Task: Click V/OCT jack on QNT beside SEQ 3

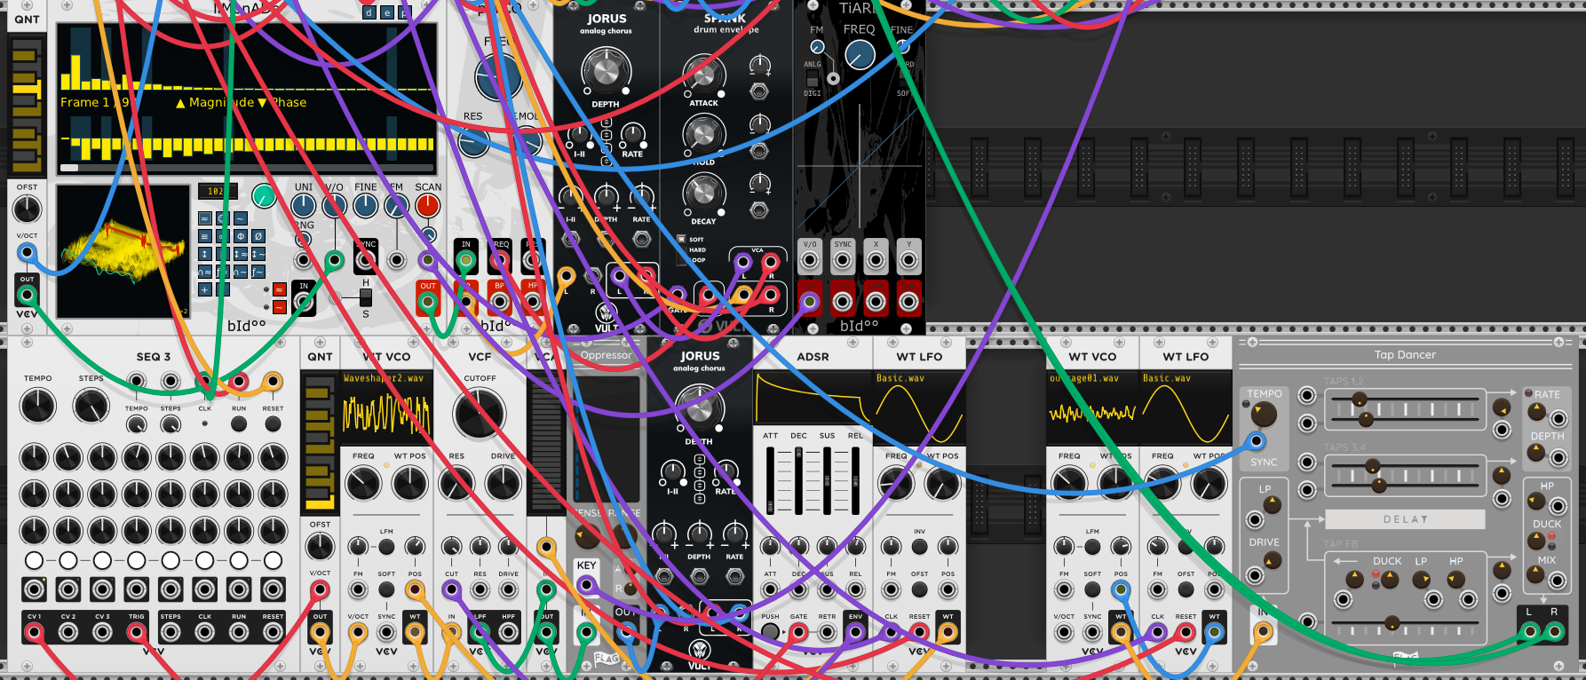Action: coord(320,589)
